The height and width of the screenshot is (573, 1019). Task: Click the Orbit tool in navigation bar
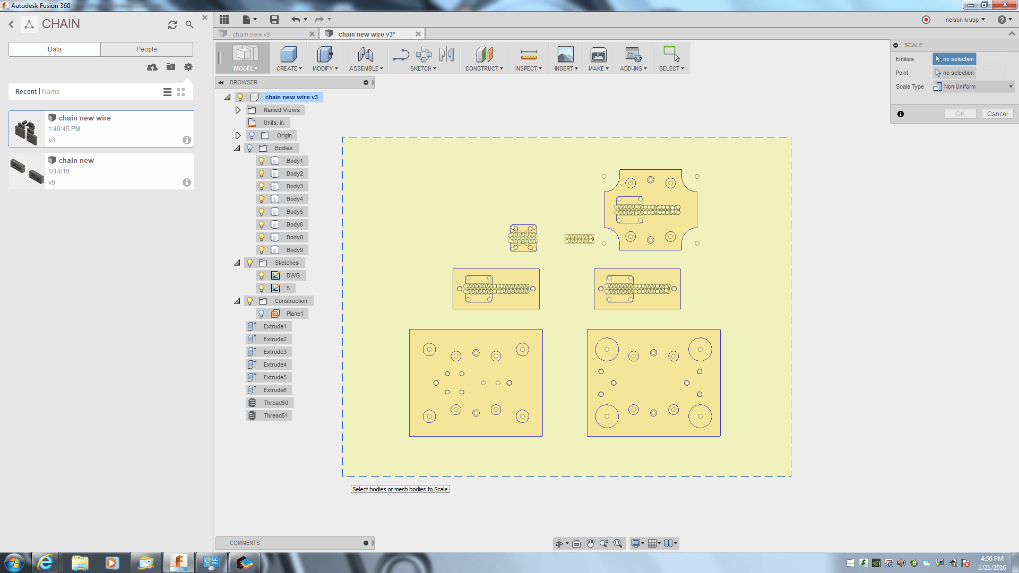(x=559, y=543)
